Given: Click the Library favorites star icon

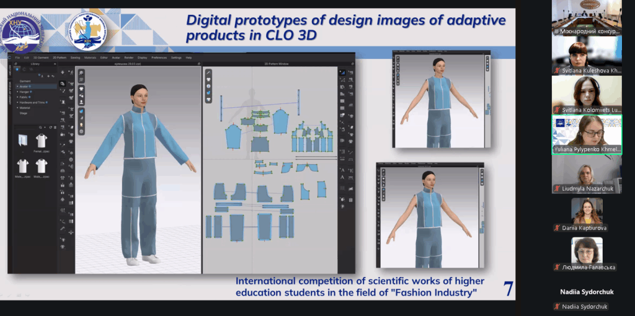Looking at the screenshot, I should (x=17, y=69).
